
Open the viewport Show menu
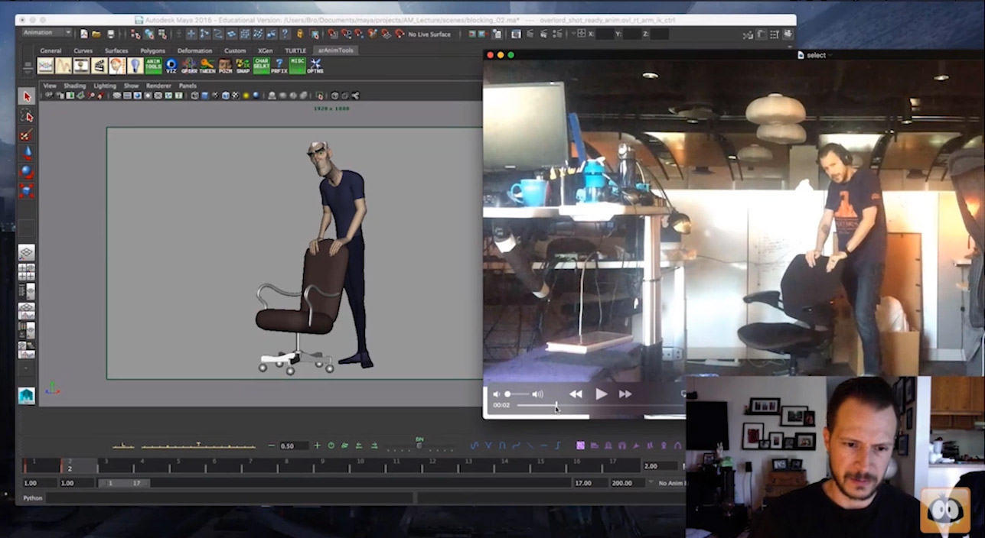click(132, 86)
